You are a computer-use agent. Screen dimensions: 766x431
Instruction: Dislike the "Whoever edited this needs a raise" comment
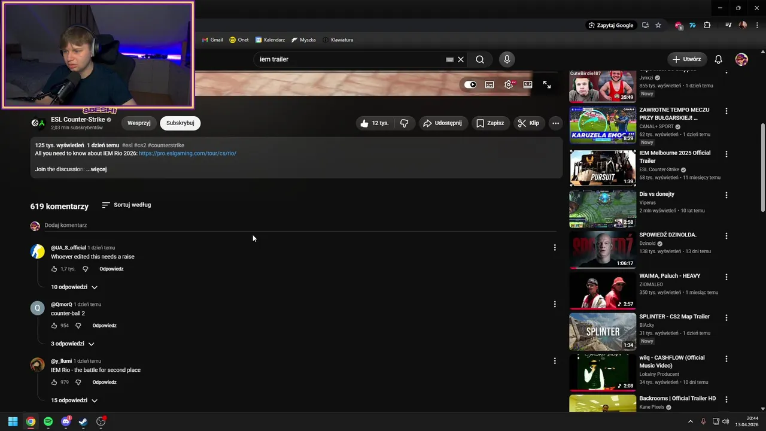pos(85,269)
